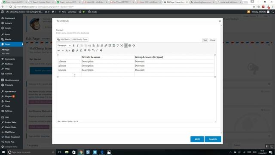Click the Add Media button
The image size is (275, 155).
pos(63,39)
